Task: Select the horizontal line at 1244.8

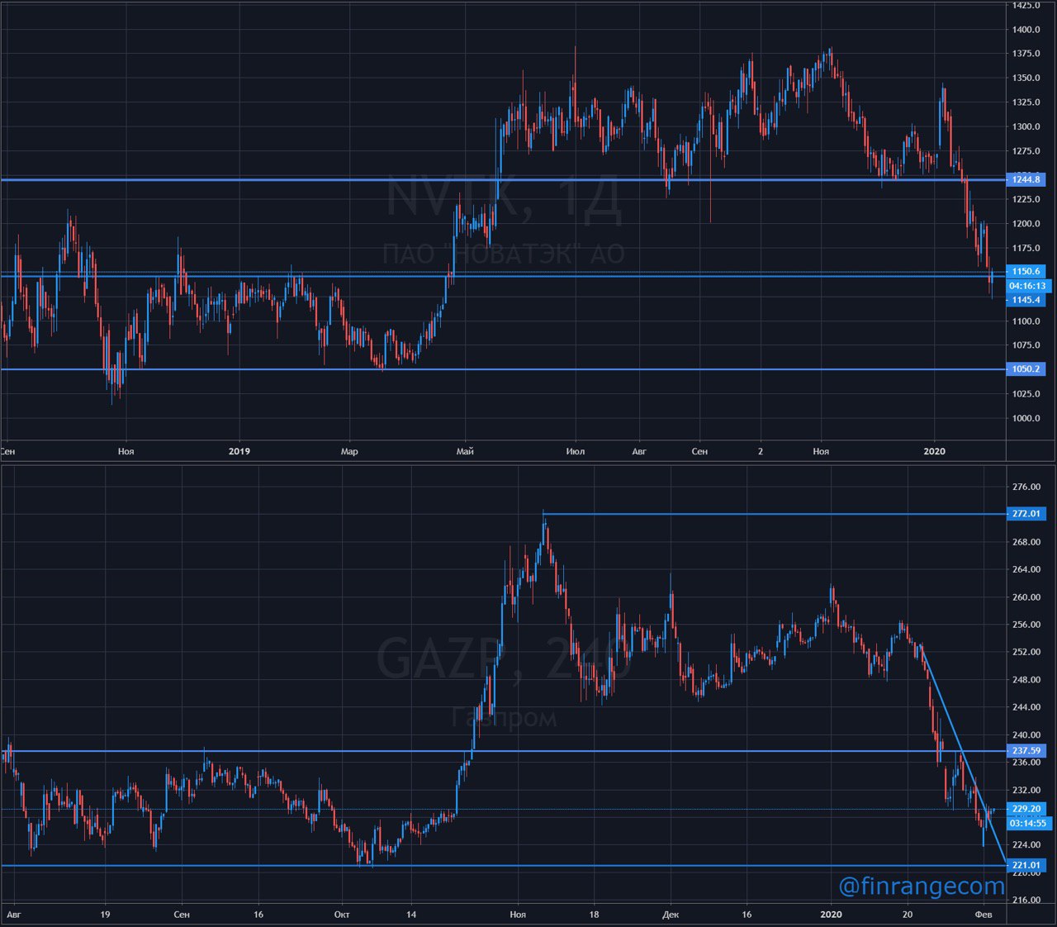Action: (x=503, y=179)
